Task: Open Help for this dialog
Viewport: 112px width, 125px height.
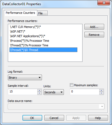Action: tap(98, 118)
